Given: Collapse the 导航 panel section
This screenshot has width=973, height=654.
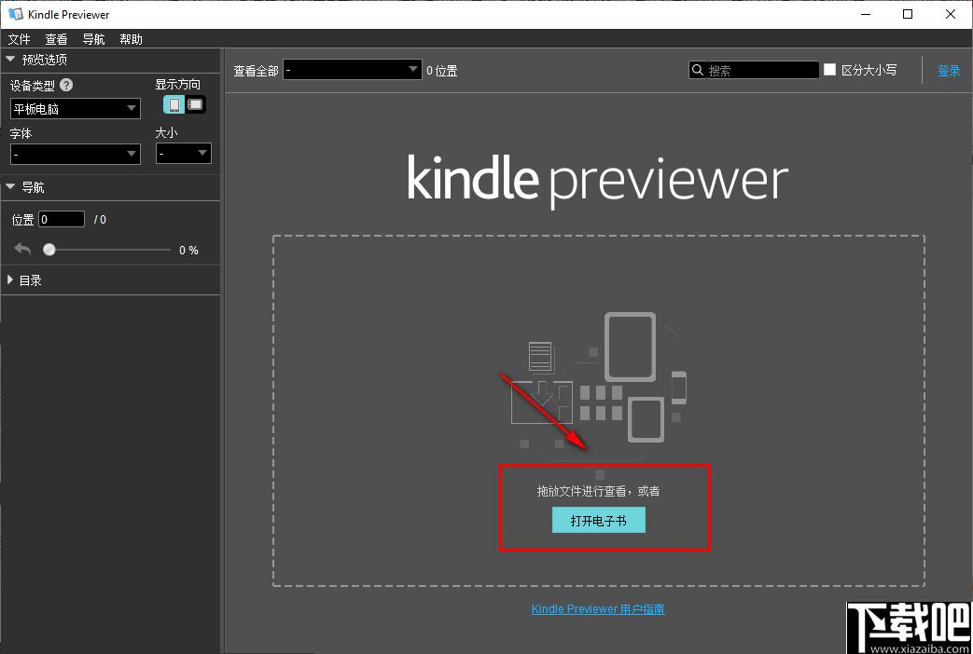Looking at the screenshot, I should (x=10, y=186).
